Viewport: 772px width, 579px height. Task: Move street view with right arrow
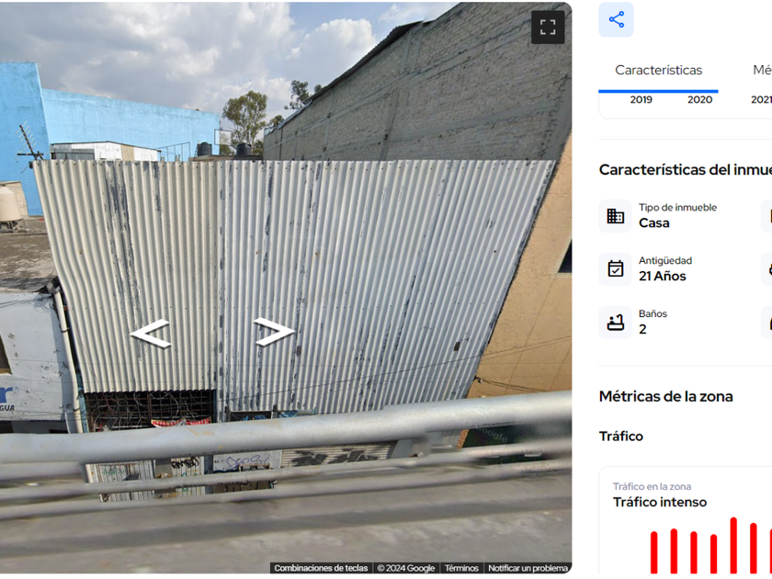tap(274, 332)
